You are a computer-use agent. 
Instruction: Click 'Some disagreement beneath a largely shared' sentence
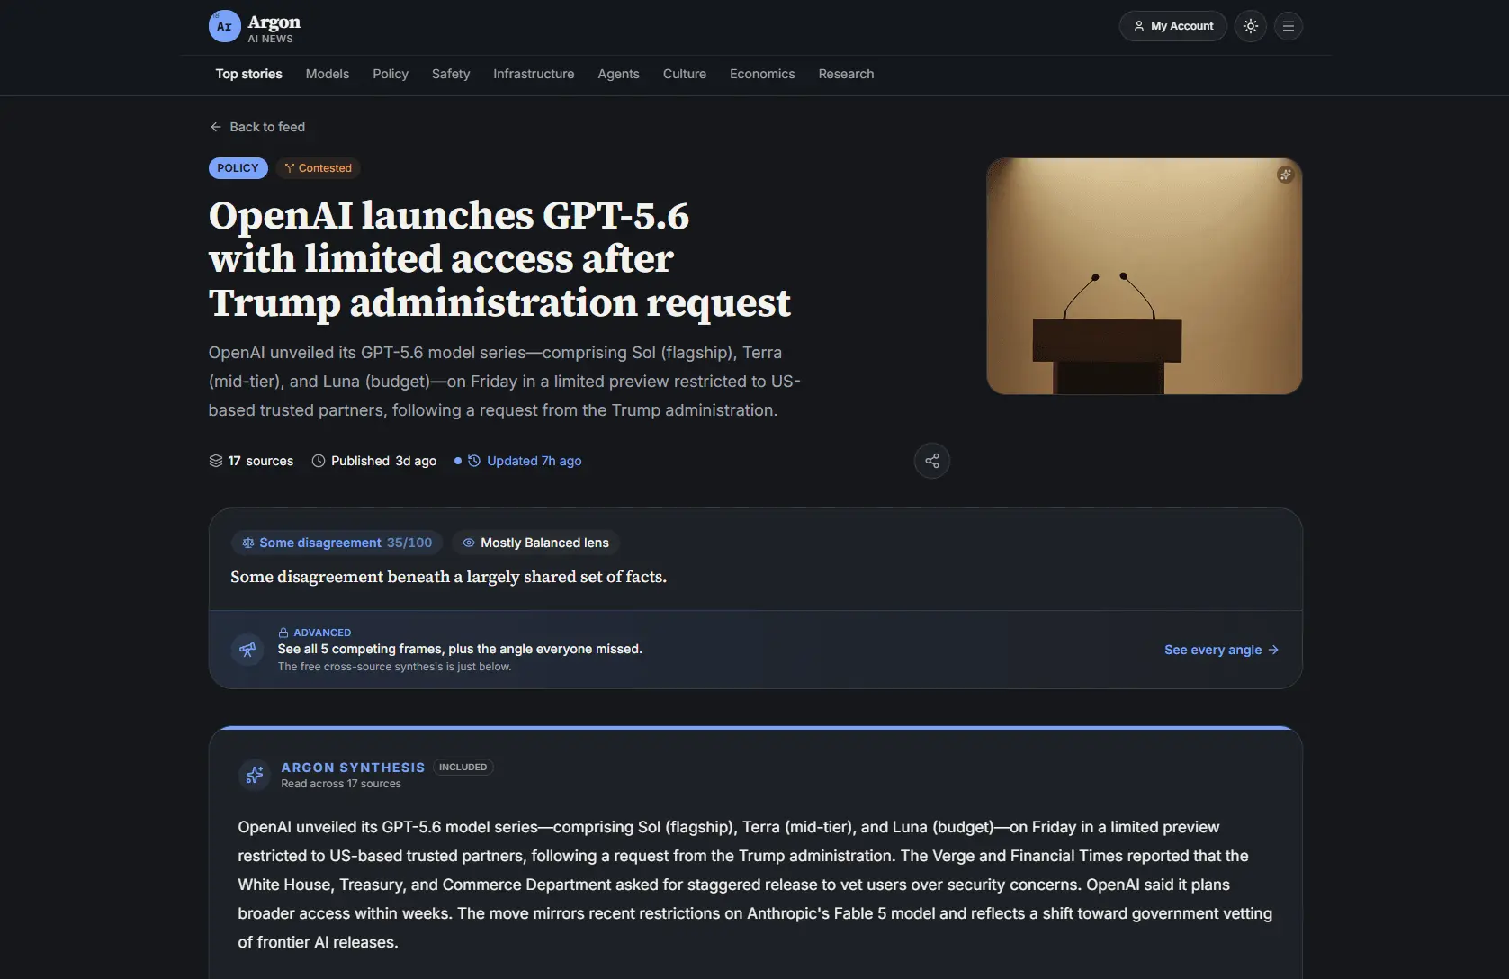[448, 577]
